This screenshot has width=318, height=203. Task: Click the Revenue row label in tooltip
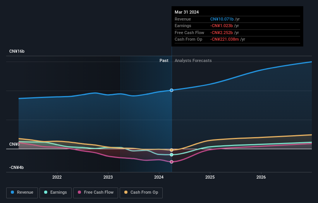[x=183, y=19]
